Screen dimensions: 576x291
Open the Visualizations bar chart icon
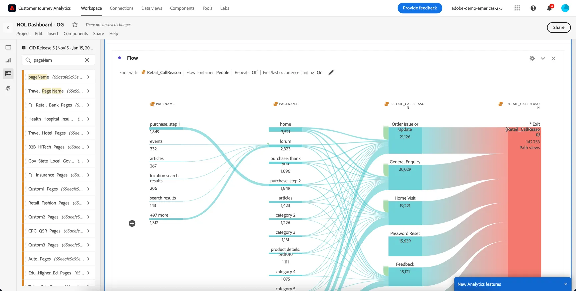pyautogui.click(x=8, y=60)
